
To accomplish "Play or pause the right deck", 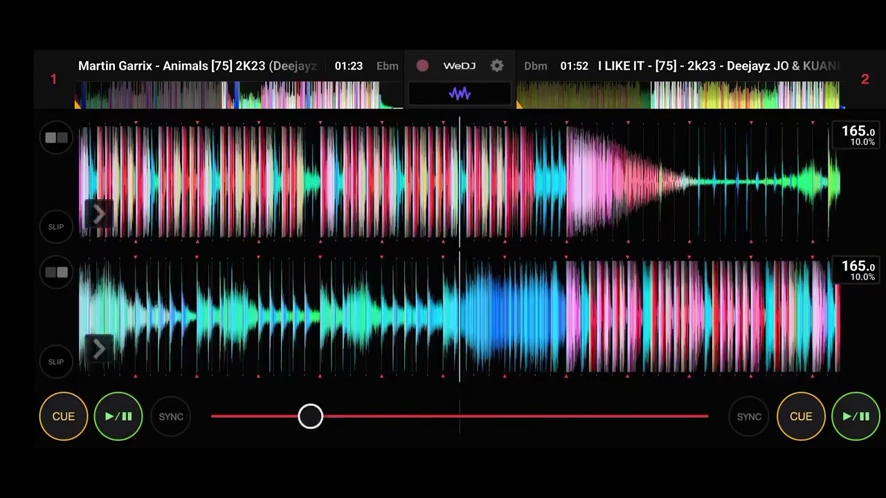I will [856, 416].
